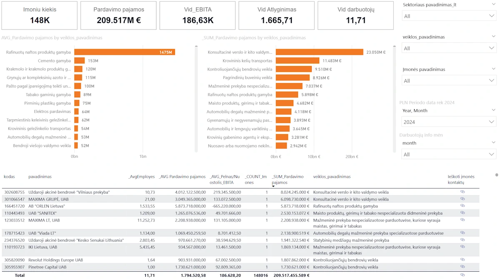Click contact link icon for MAXIMA GRUPĖ row

[x=462, y=199]
